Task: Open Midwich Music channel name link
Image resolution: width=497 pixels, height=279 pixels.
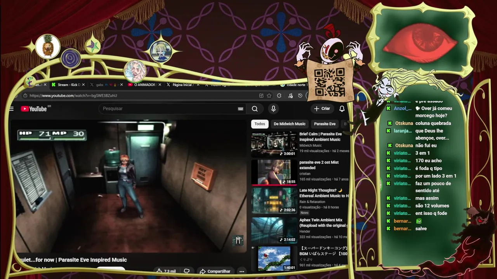Action: point(311,146)
